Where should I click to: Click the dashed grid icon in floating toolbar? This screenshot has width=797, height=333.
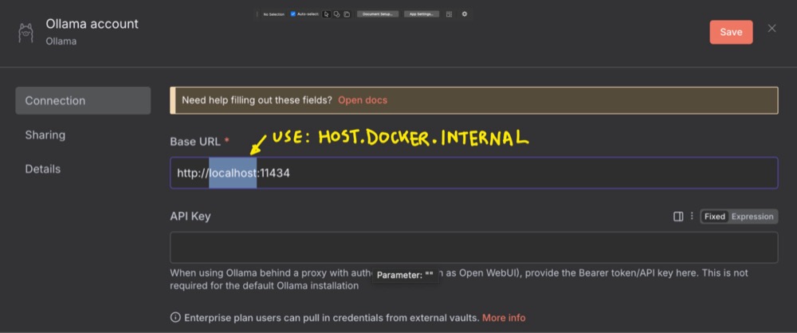click(449, 14)
